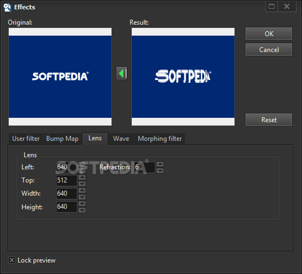302x274 pixels.
Task: Open the Bump Map tab
Action: (x=62, y=139)
